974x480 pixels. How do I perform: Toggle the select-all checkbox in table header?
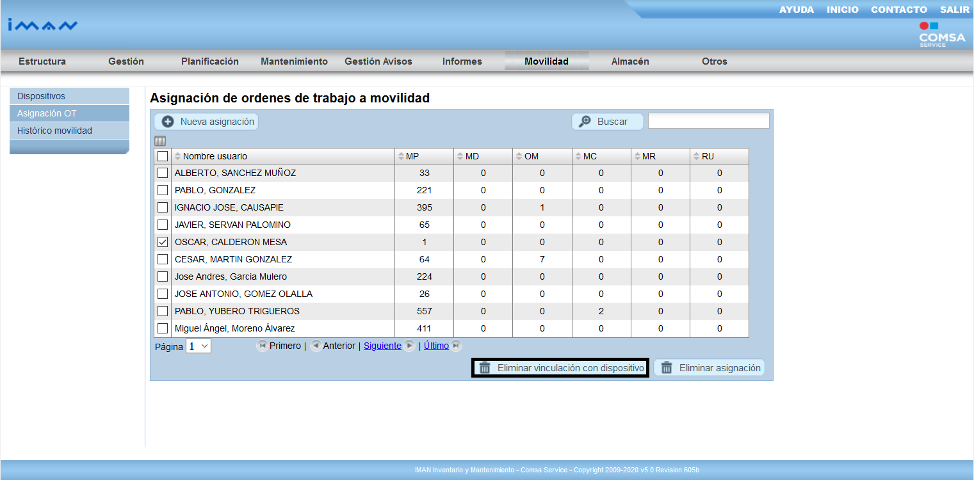(x=163, y=156)
